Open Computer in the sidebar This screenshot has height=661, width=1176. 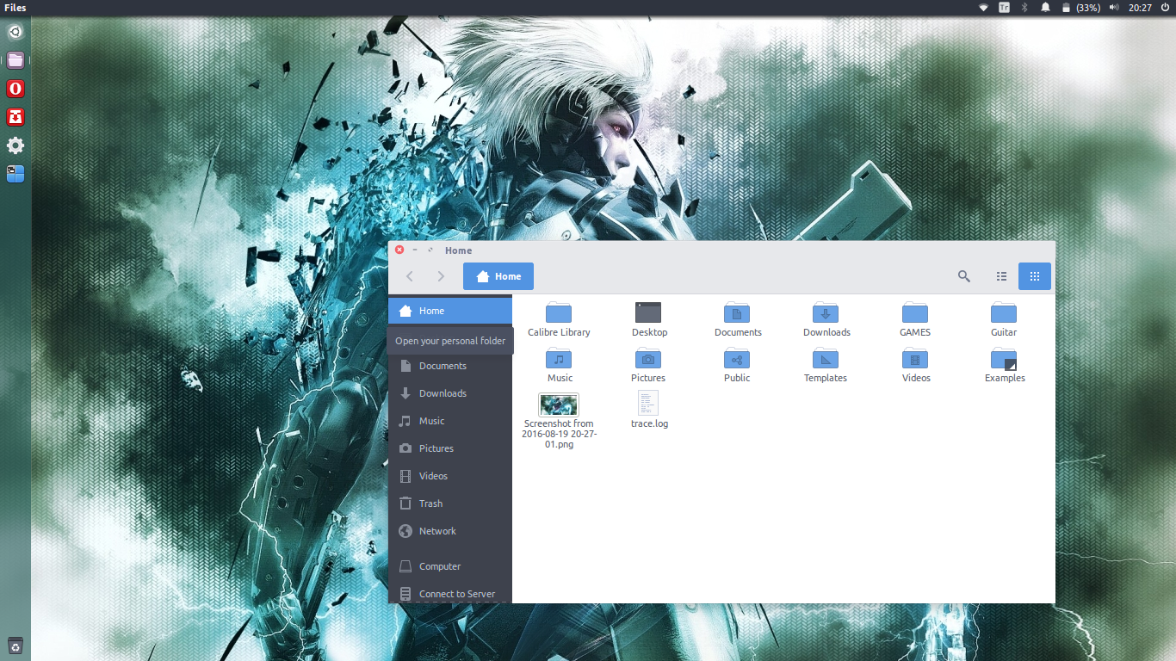(450, 566)
